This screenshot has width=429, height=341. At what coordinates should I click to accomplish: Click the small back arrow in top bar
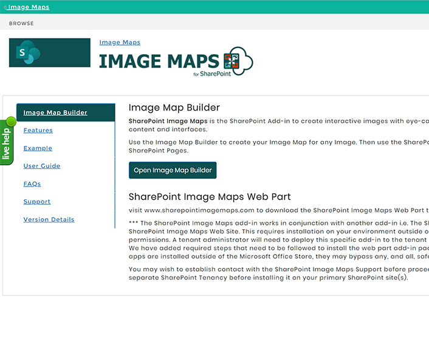click(x=5, y=8)
